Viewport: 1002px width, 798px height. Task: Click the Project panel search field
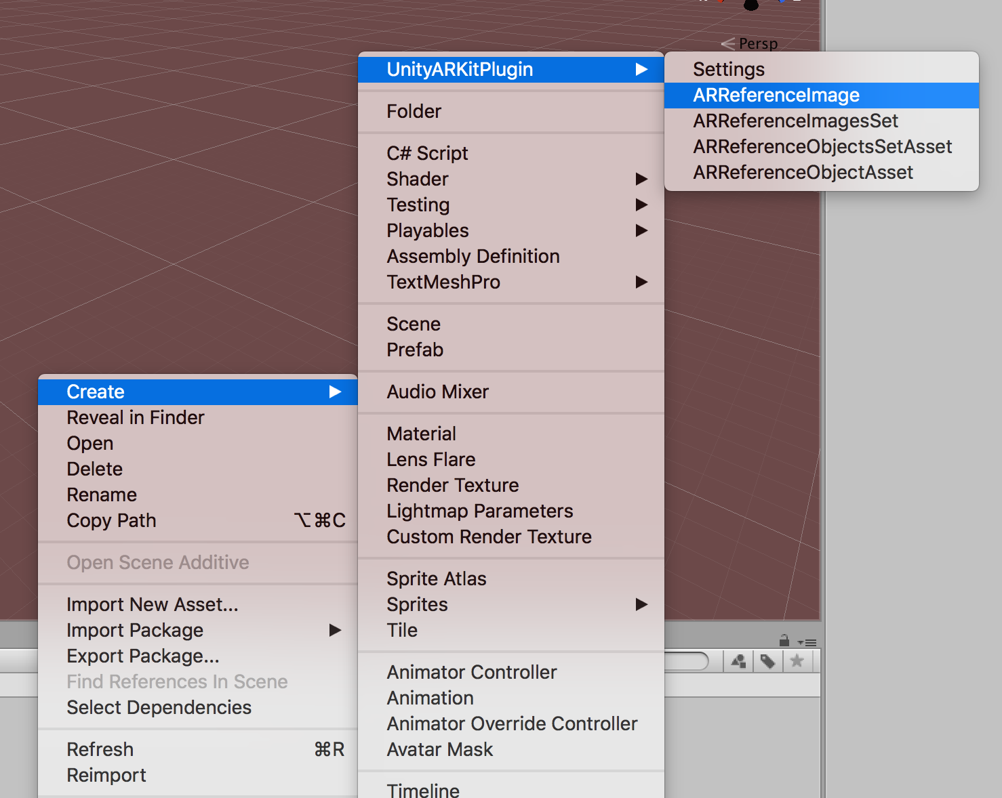[686, 661]
